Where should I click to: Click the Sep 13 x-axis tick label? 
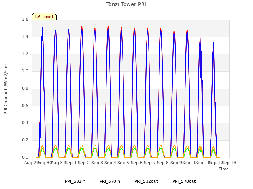(229, 163)
